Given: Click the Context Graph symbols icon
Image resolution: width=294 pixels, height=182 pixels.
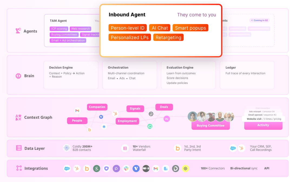Looking at the screenshot, I should tap(18, 117).
